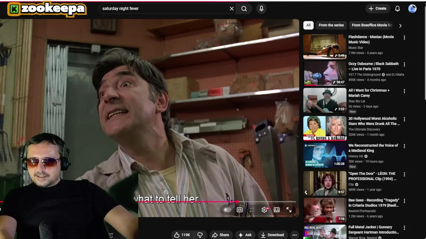Download the video

coord(272,235)
